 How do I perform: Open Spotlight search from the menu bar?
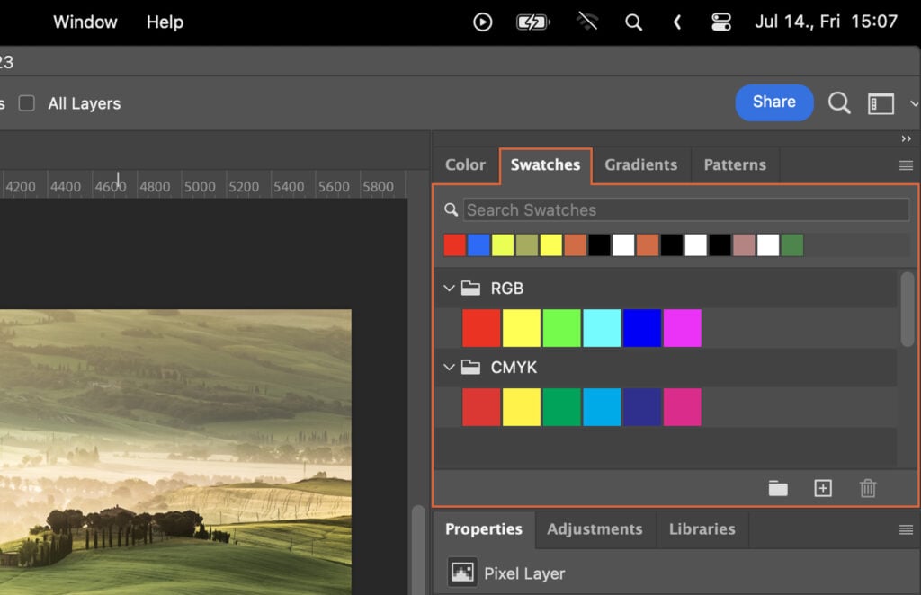click(633, 22)
